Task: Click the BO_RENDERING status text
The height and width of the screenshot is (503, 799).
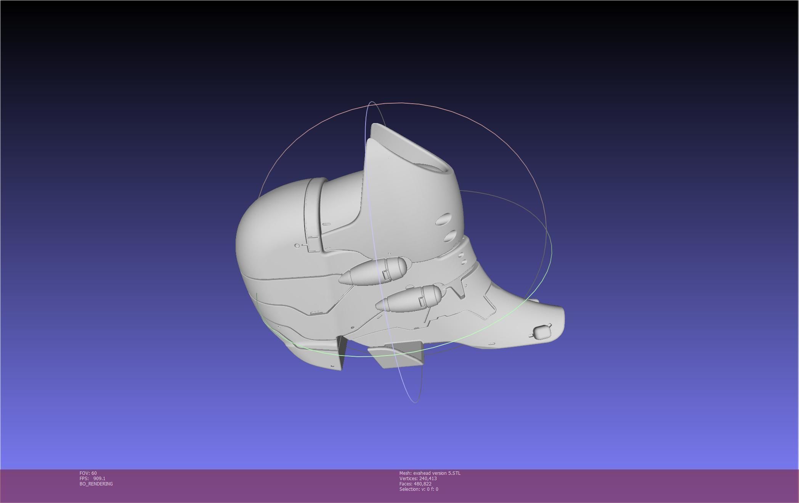Action: pos(96,484)
